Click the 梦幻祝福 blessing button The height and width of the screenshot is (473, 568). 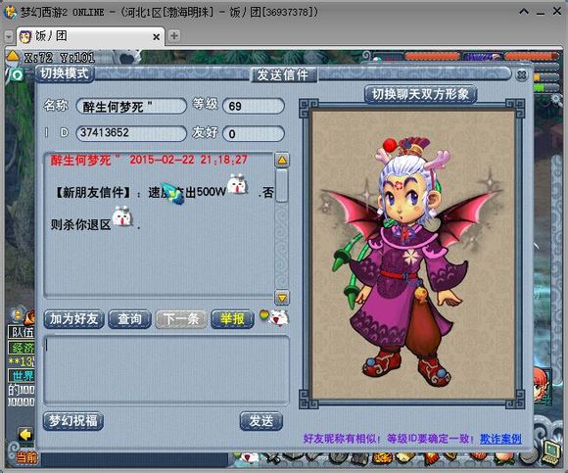pyautogui.click(x=73, y=421)
